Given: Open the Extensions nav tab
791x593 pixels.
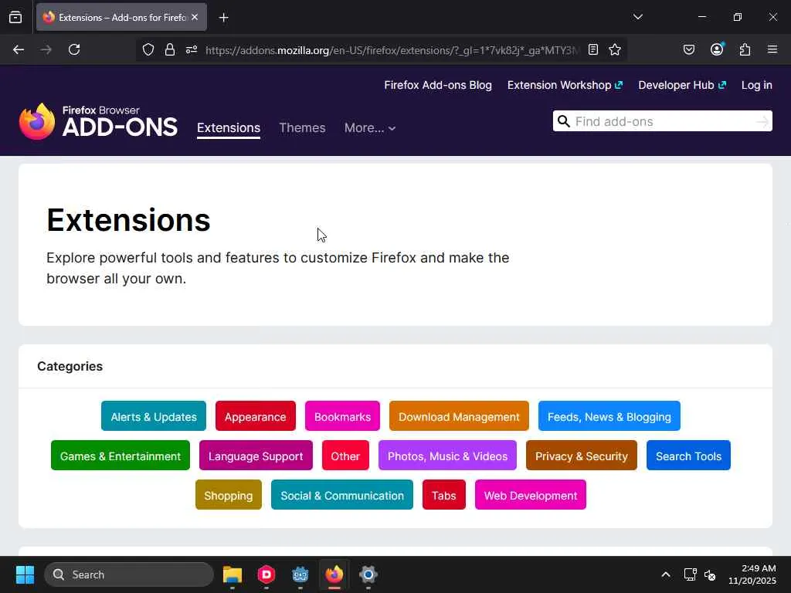Looking at the screenshot, I should [229, 128].
